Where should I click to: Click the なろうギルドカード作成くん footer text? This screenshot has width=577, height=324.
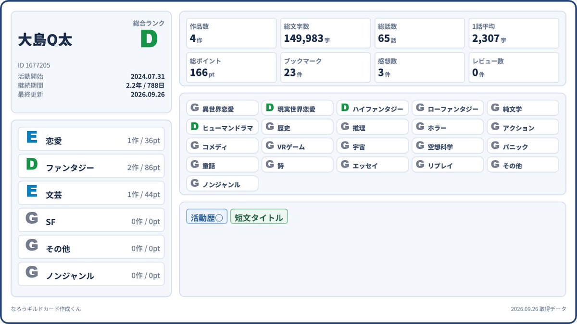point(46,309)
